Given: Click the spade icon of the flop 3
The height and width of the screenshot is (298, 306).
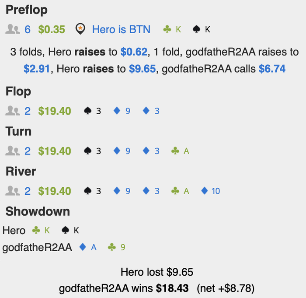Looking at the screenshot, I should (x=87, y=111).
